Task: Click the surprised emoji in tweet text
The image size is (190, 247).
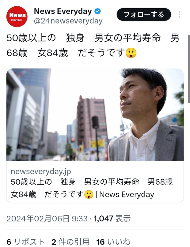Action: click(131, 53)
